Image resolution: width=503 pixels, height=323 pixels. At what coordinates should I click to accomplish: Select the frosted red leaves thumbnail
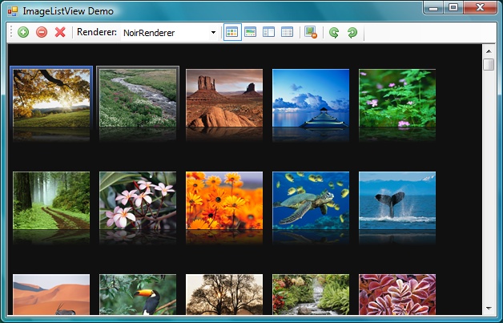click(x=397, y=294)
